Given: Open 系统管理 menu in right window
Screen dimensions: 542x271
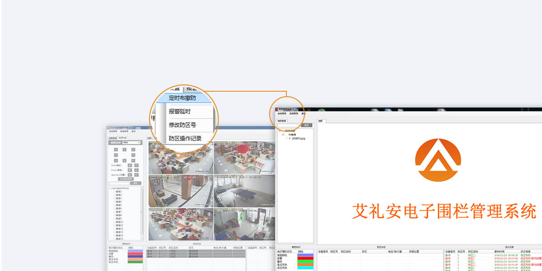Looking at the screenshot, I should 282,114.
